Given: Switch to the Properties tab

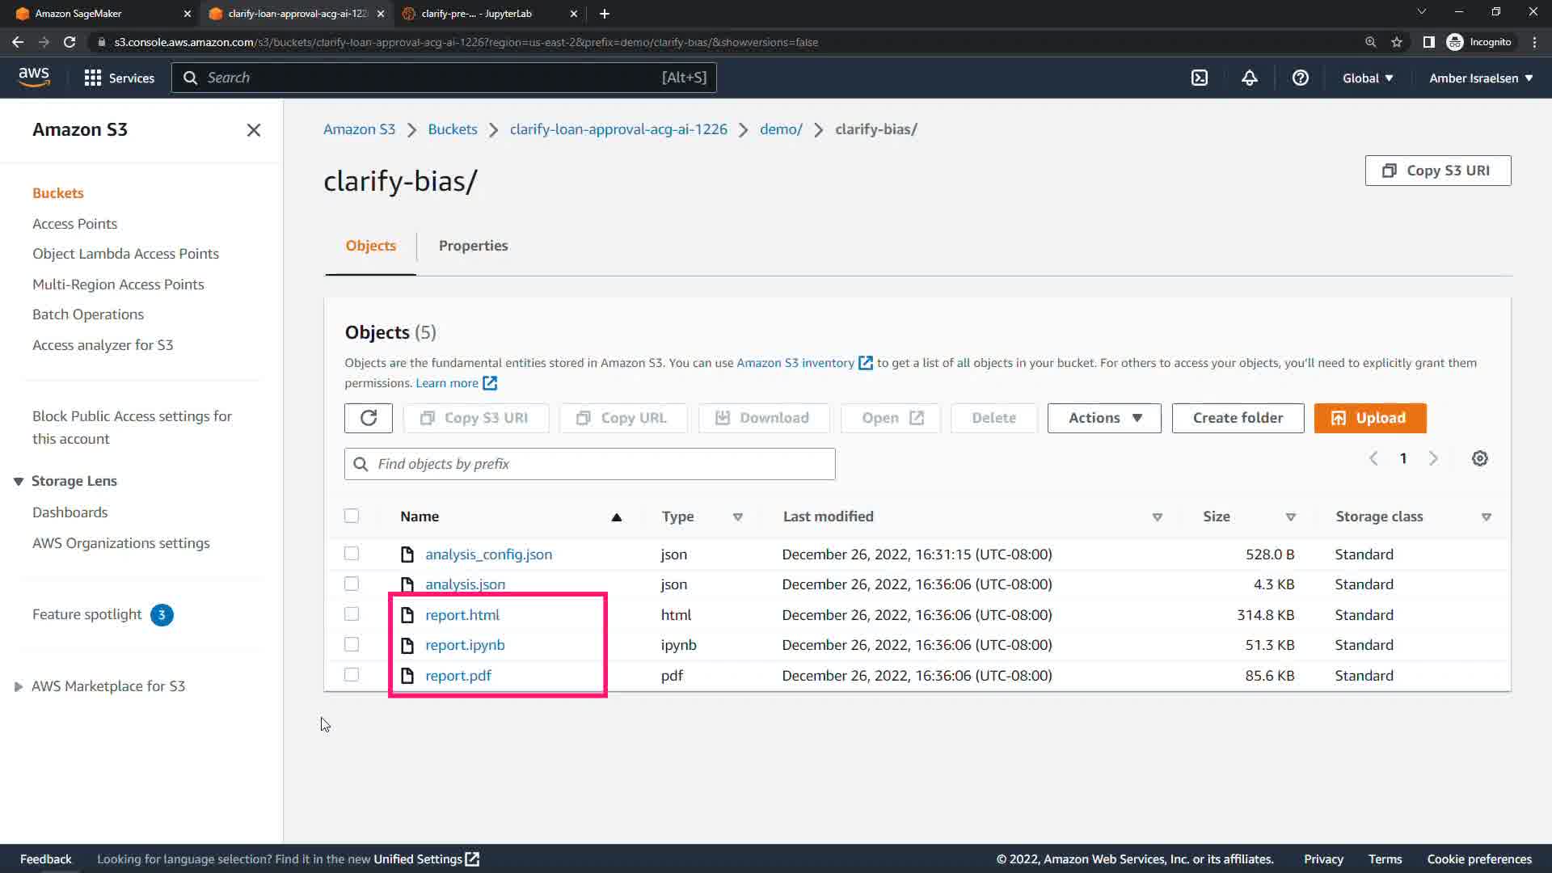Looking at the screenshot, I should (x=473, y=246).
